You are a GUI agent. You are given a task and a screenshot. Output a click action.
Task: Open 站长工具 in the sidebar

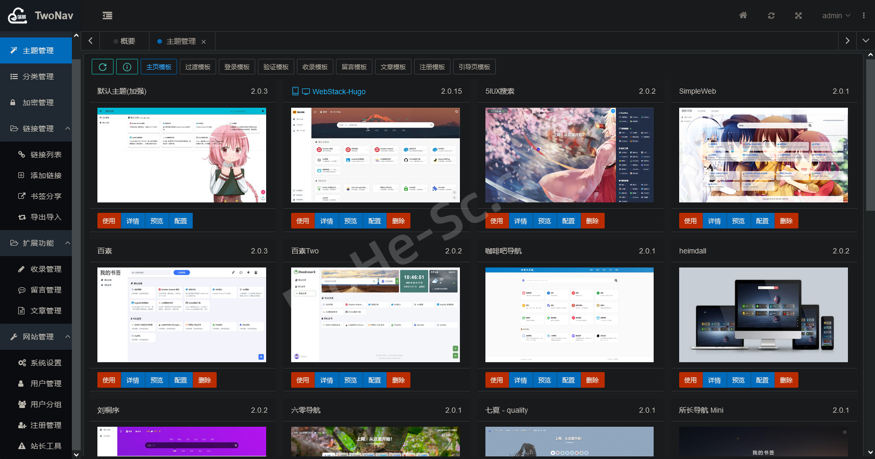pos(36,446)
